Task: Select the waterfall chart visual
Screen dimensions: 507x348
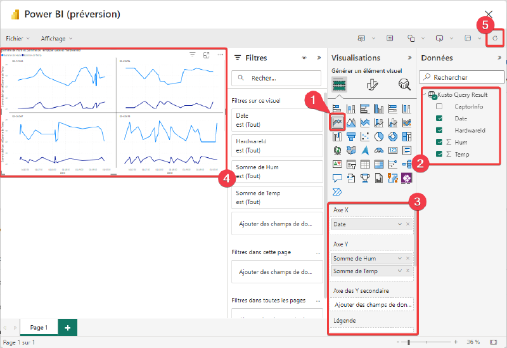Action: click(x=337, y=136)
